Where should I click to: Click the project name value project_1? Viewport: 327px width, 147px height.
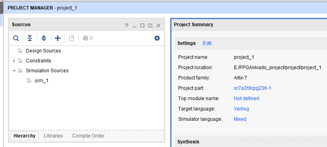[244, 57]
